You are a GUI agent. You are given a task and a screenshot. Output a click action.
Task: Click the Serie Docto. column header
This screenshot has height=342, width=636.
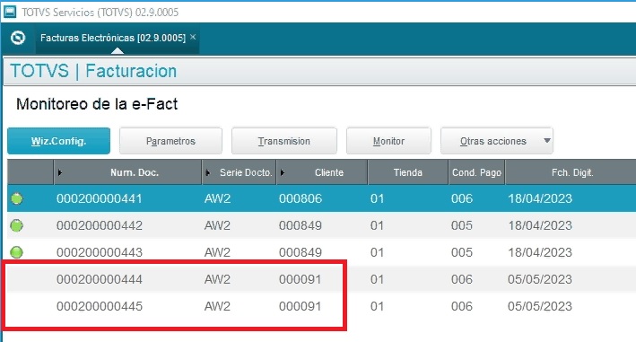[240, 172]
